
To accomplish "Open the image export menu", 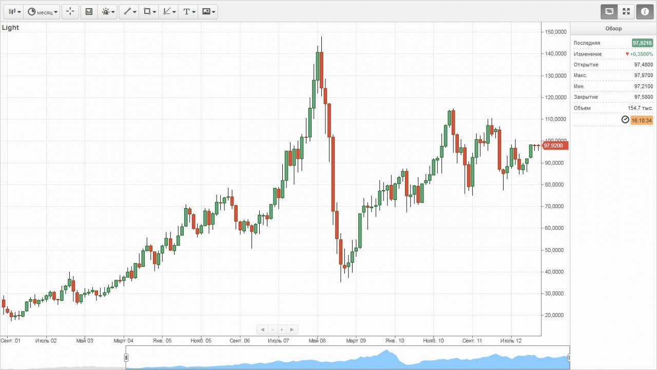I will pos(208,11).
